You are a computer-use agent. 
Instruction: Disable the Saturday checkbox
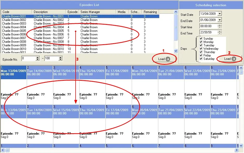click(x=201, y=59)
